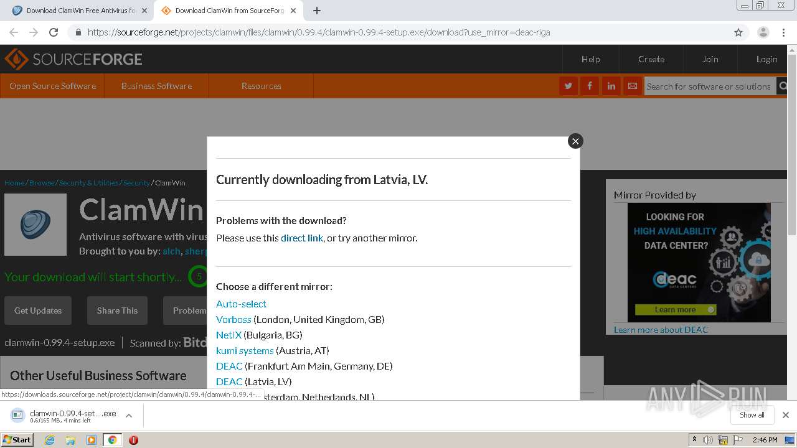Choose DEAC Frankfurt mirror
Image resolution: width=797 pixels, height=448 pixels.
(229, 366)
